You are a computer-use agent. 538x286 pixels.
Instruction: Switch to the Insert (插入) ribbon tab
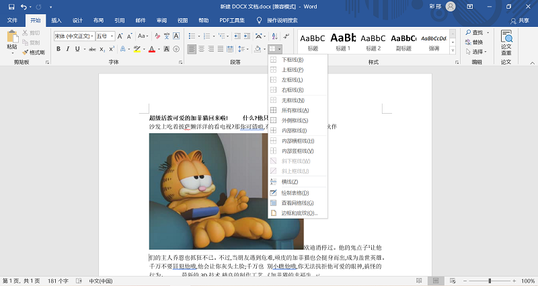[56, 20]
